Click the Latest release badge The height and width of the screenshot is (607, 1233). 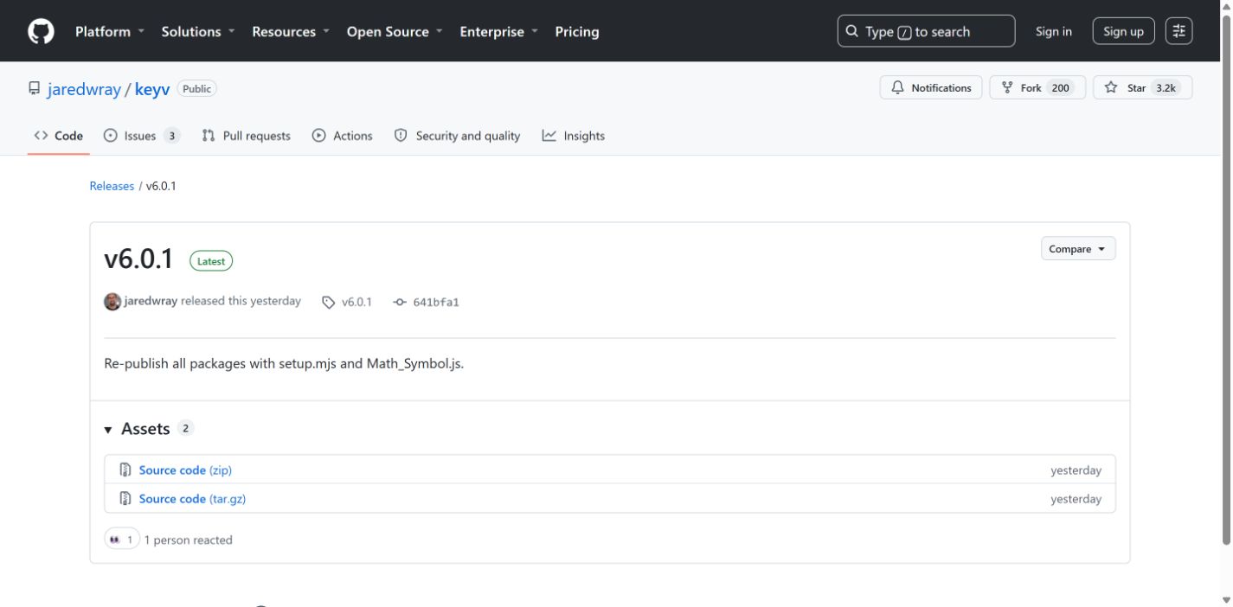(211, 261)
